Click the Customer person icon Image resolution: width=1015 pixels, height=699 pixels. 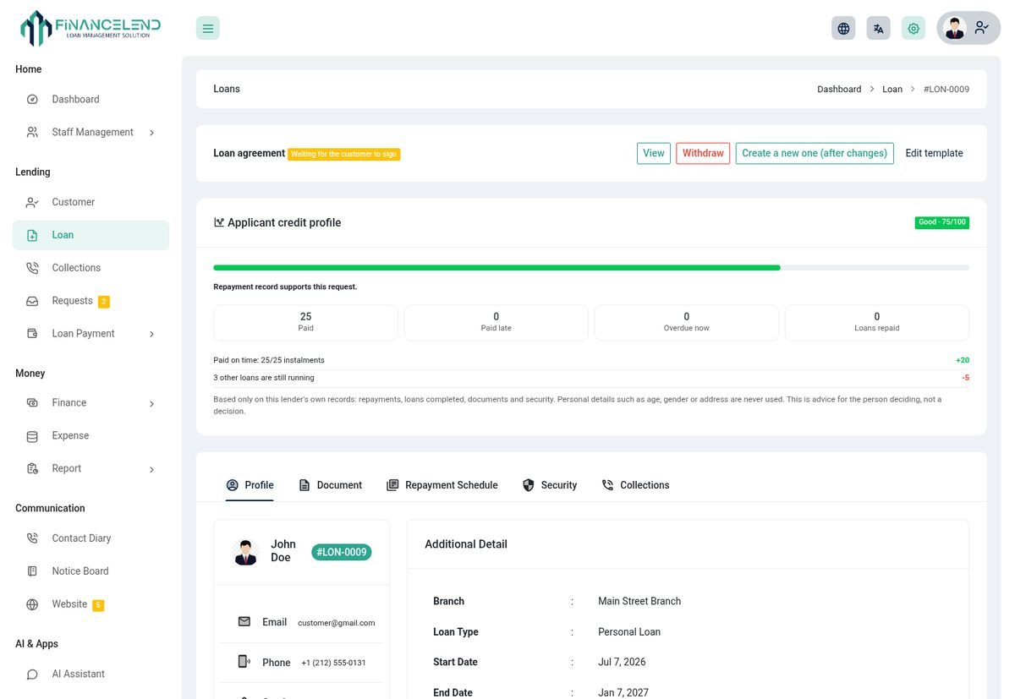[32, 203]
